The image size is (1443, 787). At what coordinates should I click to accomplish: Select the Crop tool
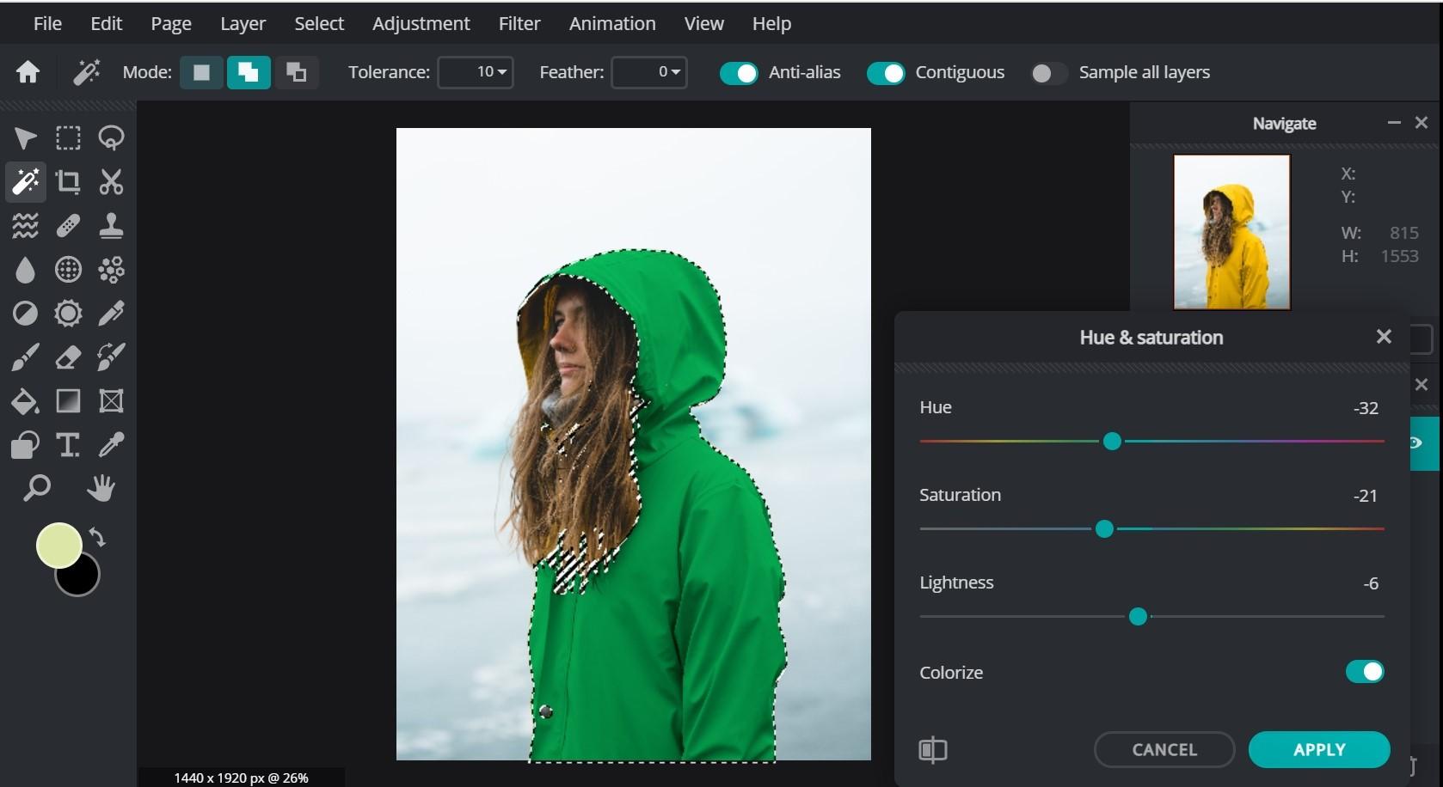pyautogui.click(x=68, y=182)
